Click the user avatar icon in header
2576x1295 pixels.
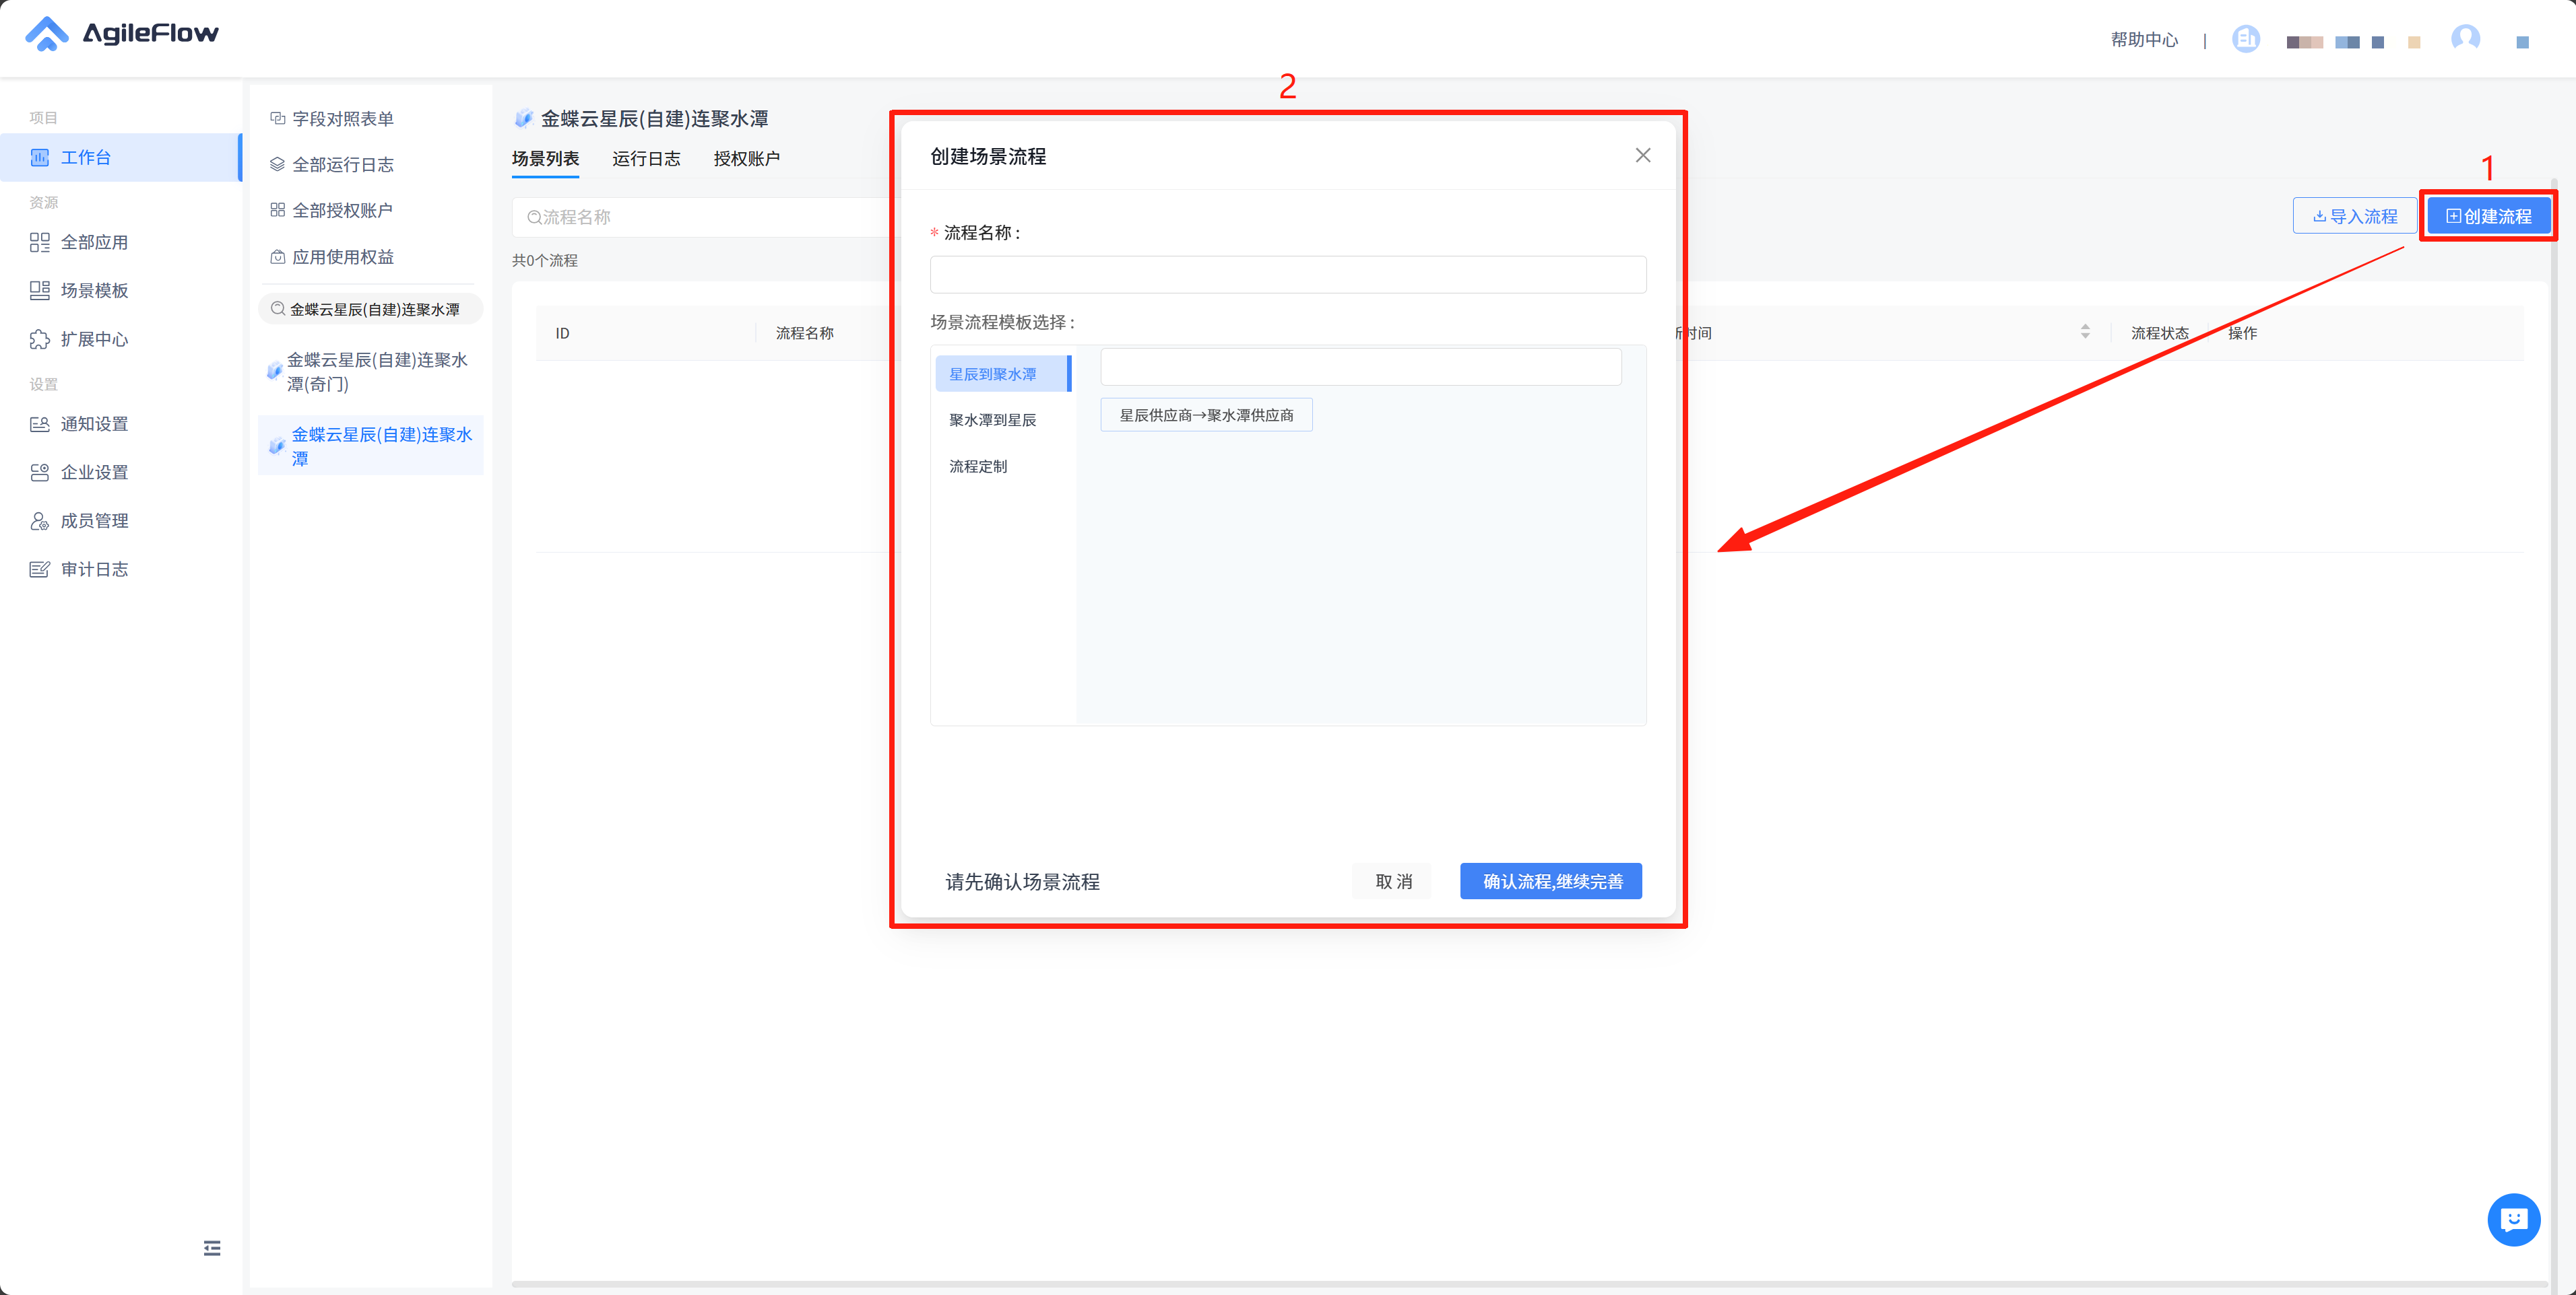[x=2465, y=38]
